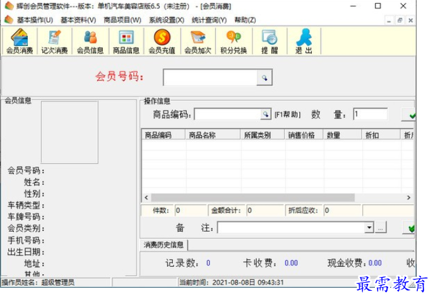Minimize the main application window

coord(353,6)
